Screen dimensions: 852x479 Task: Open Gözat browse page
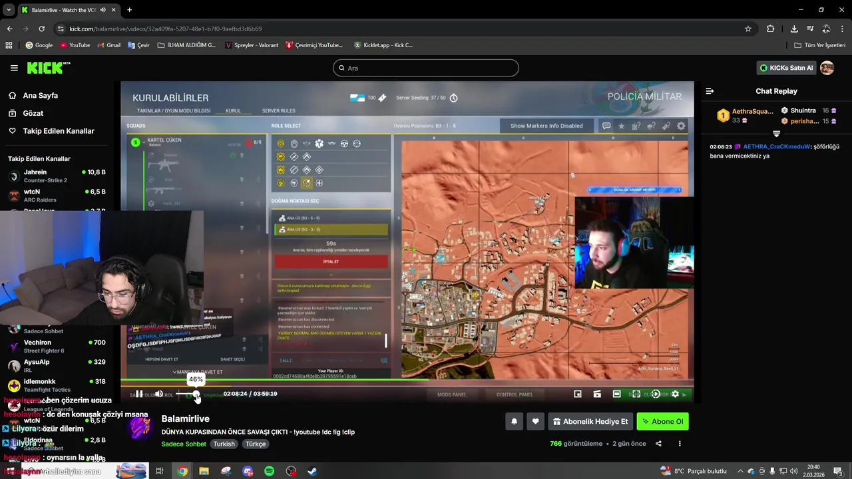[x=33, y=113]
